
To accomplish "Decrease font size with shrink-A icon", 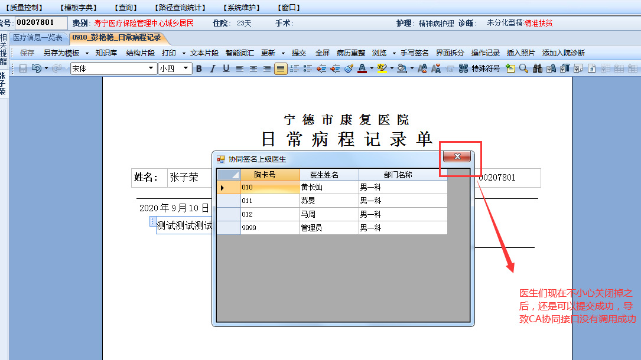I will 436,68.
